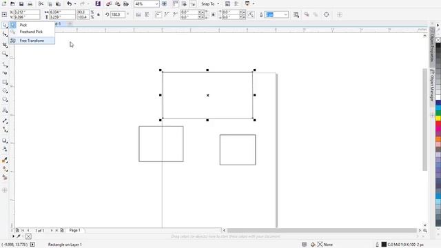Open the Snap To dropdown
The width and height of the screenshot is (441, 248).
[210, 4]
